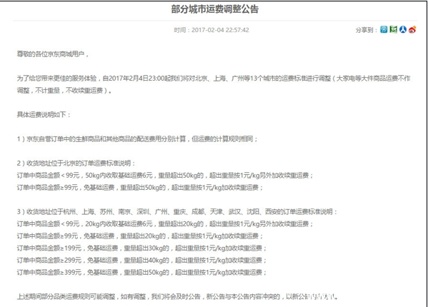This screenshot has height=307, width=428.
Task: Click rule 1 about 京东自营订单 生鲜商品
Action: [137, 139]
